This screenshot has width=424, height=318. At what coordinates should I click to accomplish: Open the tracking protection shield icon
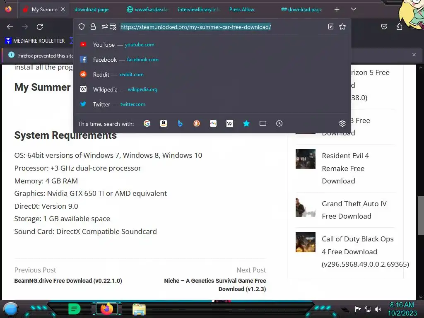[x=82, y=27]
